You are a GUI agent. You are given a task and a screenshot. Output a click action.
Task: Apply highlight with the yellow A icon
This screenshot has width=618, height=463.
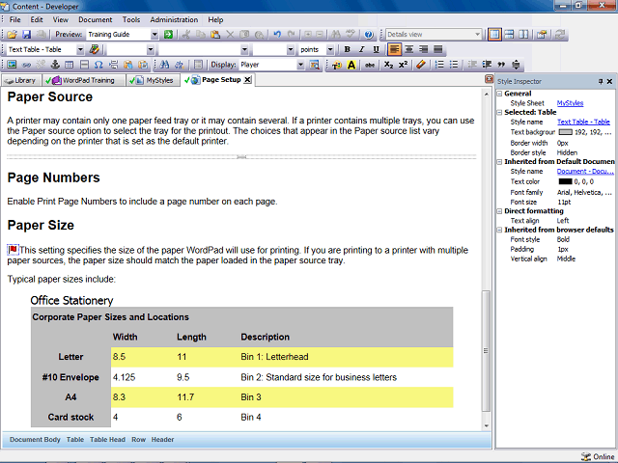pos(351,65)
